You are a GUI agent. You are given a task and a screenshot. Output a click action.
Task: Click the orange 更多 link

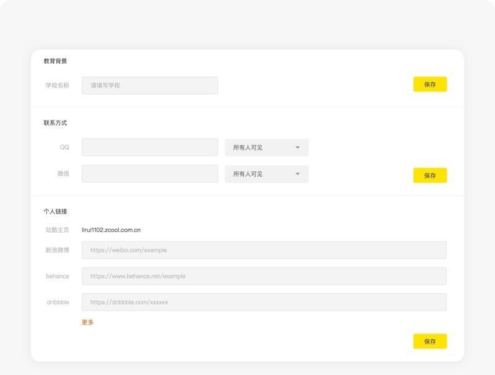tap(88, 322)
